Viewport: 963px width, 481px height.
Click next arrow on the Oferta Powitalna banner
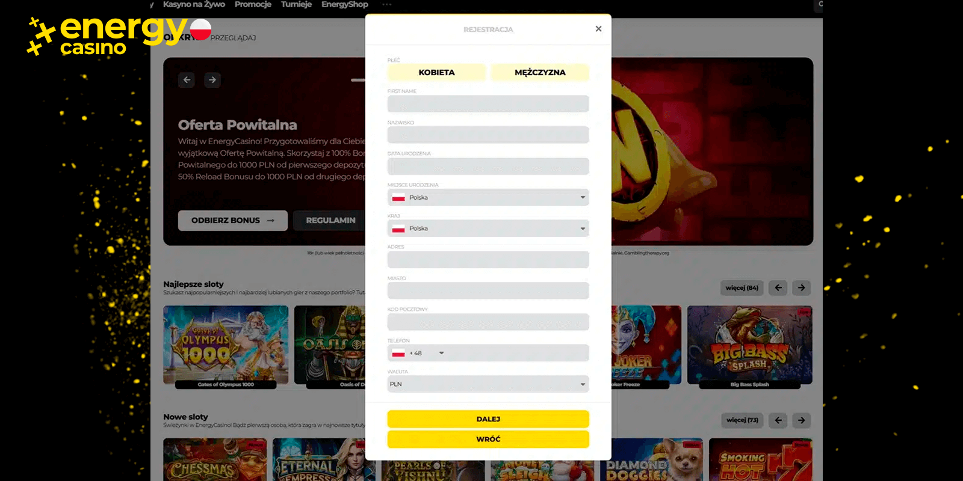click(x=212, y=80)
